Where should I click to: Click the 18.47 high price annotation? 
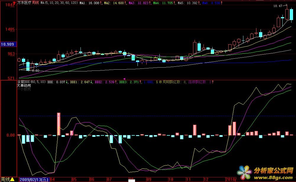(x=277, y=6)
